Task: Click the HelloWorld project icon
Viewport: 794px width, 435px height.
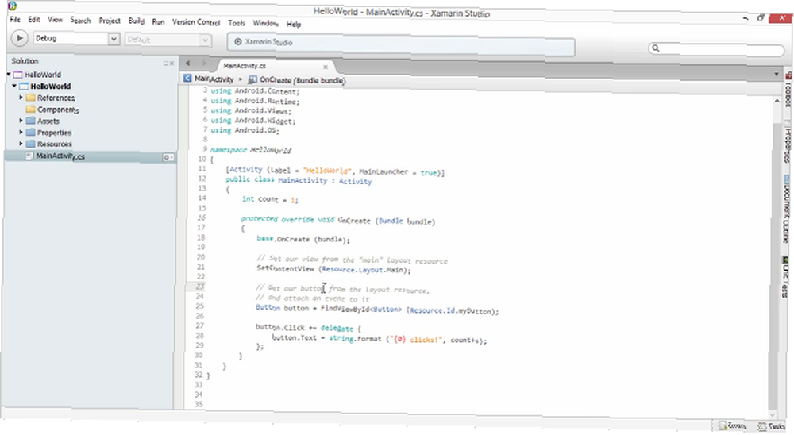Action: click(x=23, y=86)
